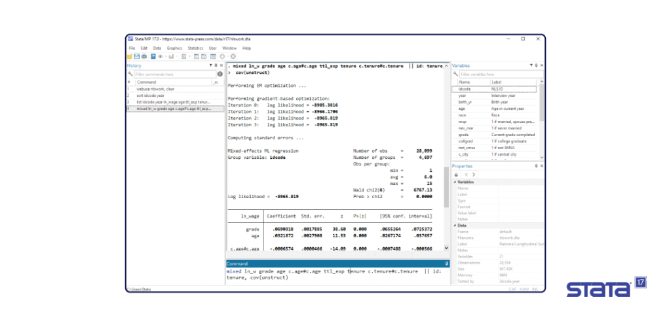Click the History panel filter wrench icon
The image size is (671, 321).
pyautogui.click(x=130, y=74)
